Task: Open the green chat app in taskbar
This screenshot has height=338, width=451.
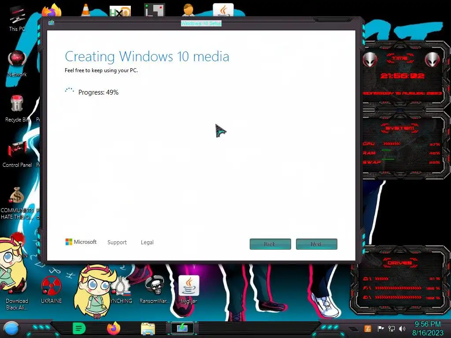Action: (x=79, y=328)
